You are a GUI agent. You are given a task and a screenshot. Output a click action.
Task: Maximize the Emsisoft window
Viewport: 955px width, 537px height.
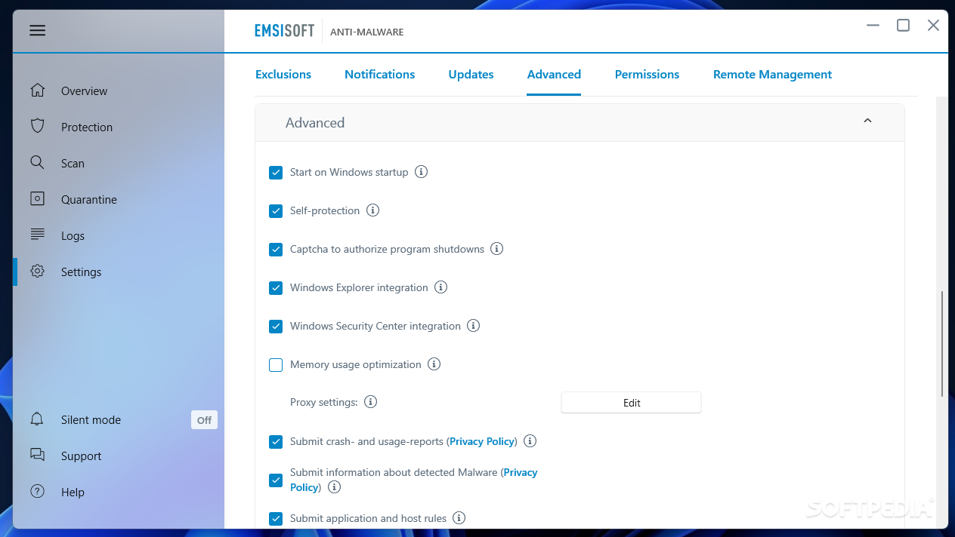(903, 26)
